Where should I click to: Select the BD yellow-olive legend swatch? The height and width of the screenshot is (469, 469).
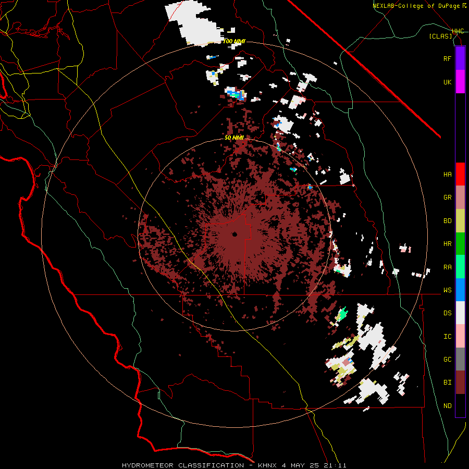click(460, 221)
